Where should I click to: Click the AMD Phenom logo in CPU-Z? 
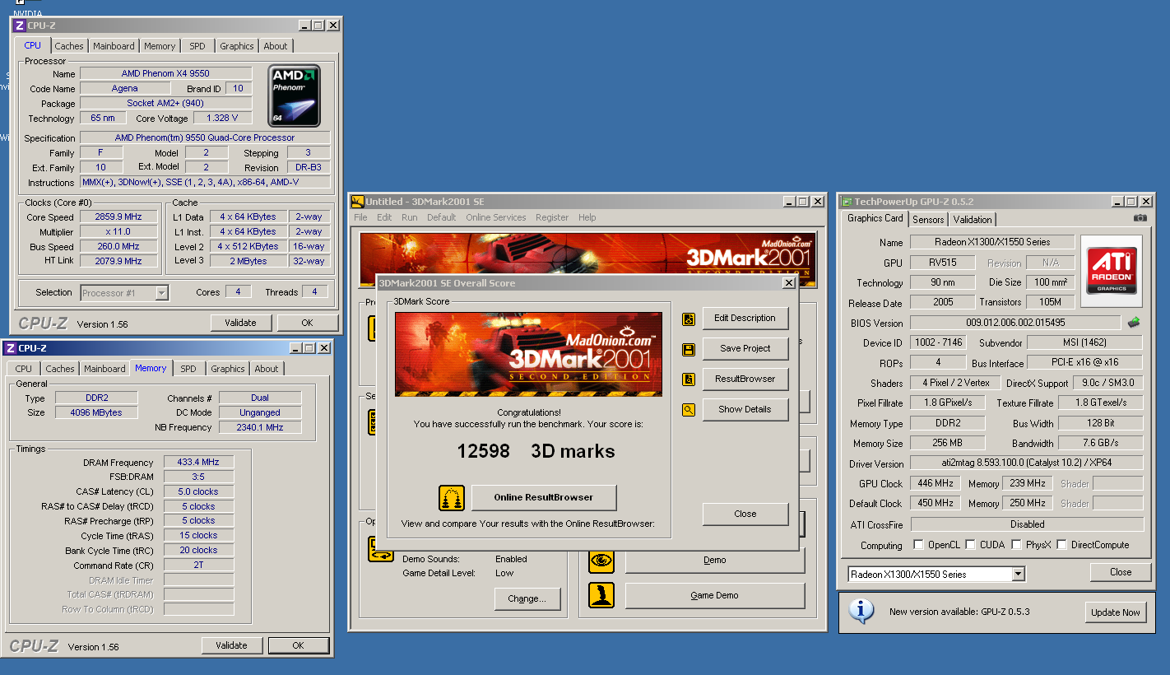click(294, 95)
